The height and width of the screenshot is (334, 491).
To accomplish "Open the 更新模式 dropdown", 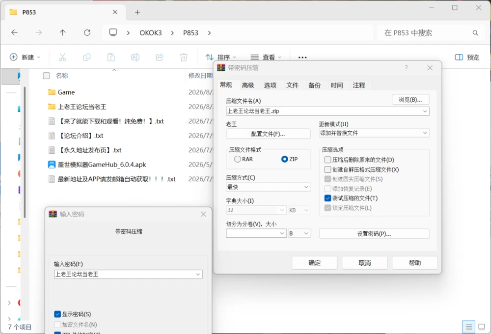I will [x=425, y=133].
